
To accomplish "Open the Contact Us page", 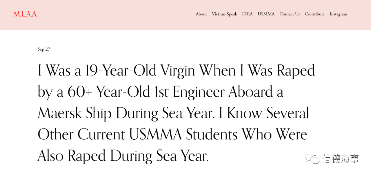I will 290,14.
